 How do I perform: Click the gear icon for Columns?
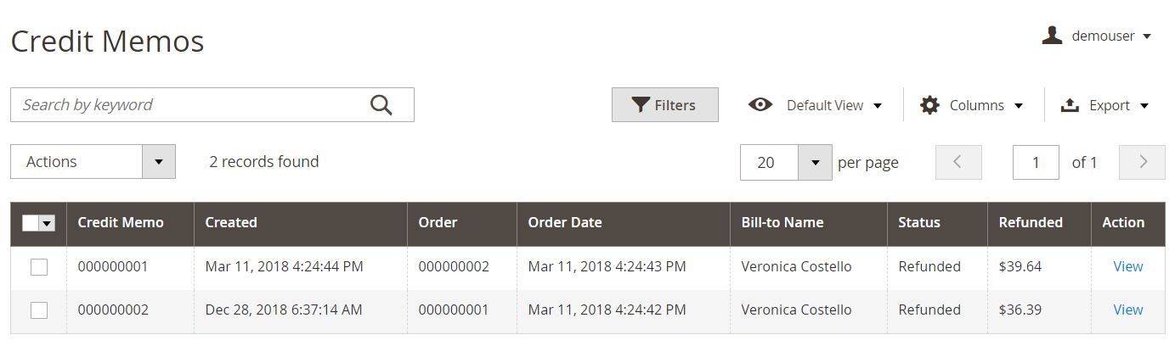(x=930, y=105)
